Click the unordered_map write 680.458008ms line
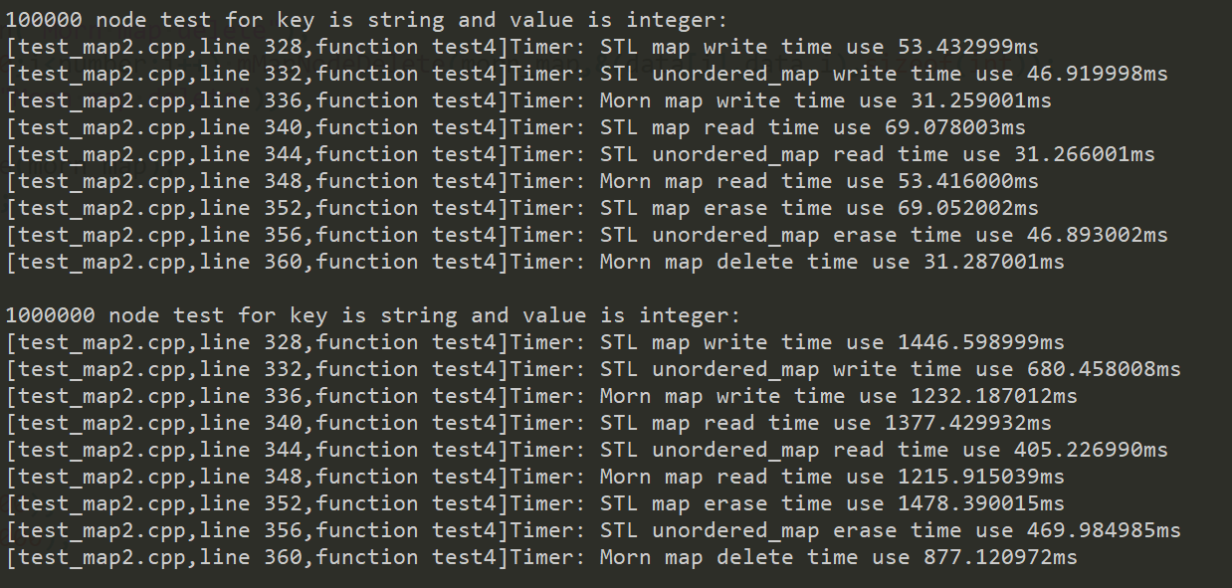 coord(593,369)
